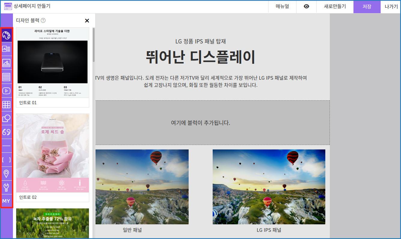Insert a divider line block
Viewport: 401px width, 239px height.
[x=7, y=146]
